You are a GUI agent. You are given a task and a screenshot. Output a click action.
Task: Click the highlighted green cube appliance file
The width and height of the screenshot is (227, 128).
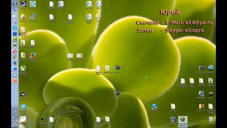click(x=183, y=122)
